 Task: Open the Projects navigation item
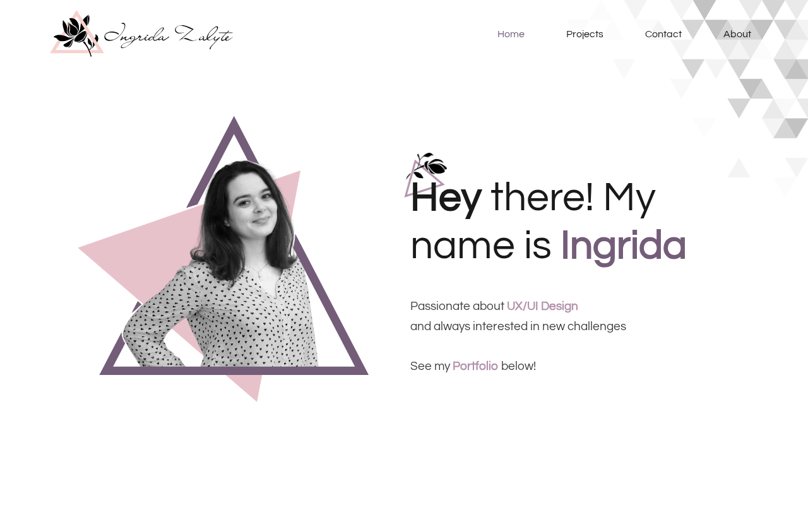(585, 34)
